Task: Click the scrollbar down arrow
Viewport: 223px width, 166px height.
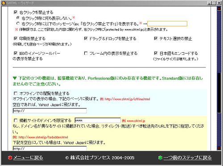Action: [x=219, y=148]
